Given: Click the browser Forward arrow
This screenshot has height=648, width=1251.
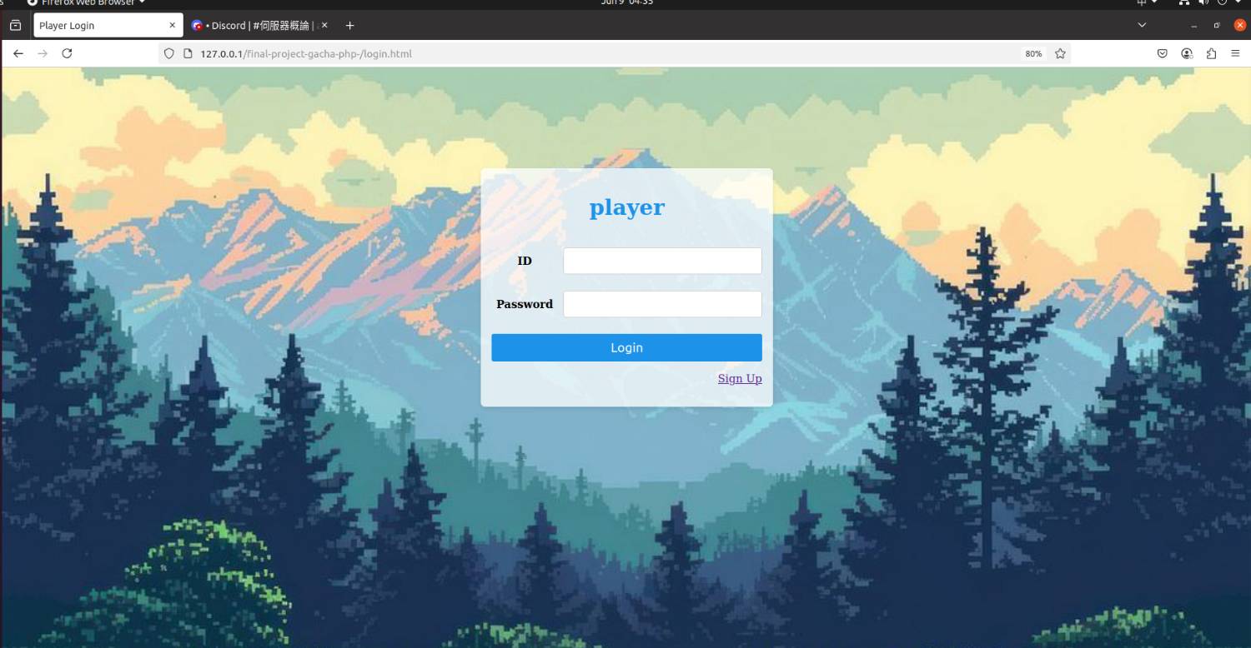Looking at the screenshot, I should click(43, 53).
